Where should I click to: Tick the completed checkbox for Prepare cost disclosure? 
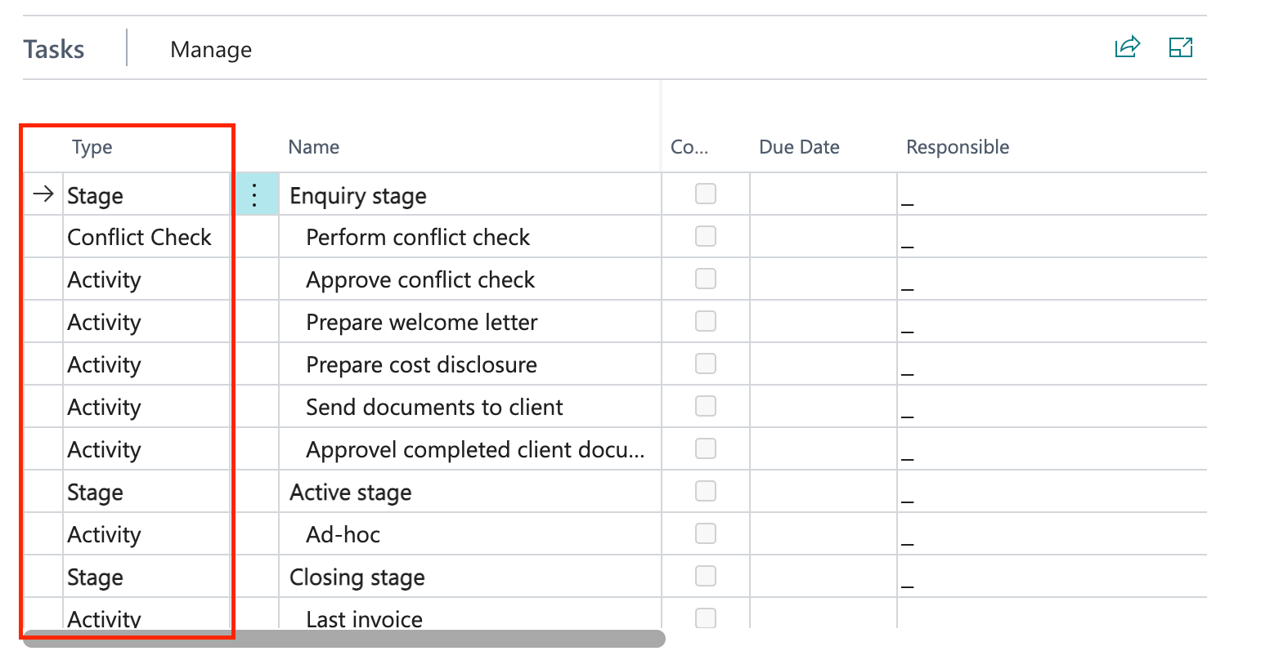tap(706, 363)
